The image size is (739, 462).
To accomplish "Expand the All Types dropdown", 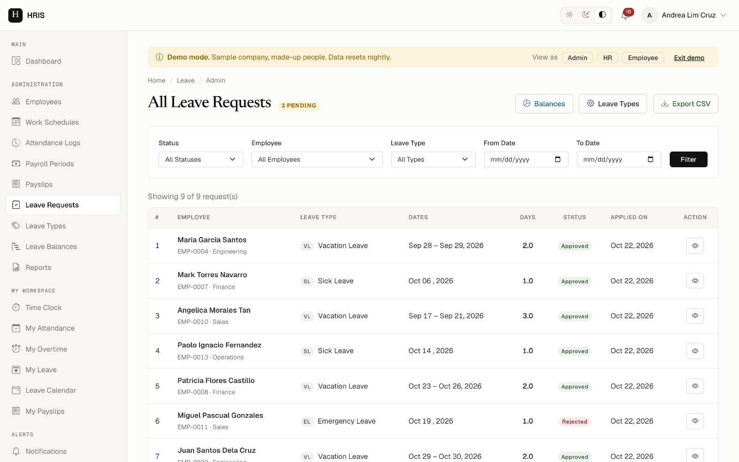I will point(433,159).
